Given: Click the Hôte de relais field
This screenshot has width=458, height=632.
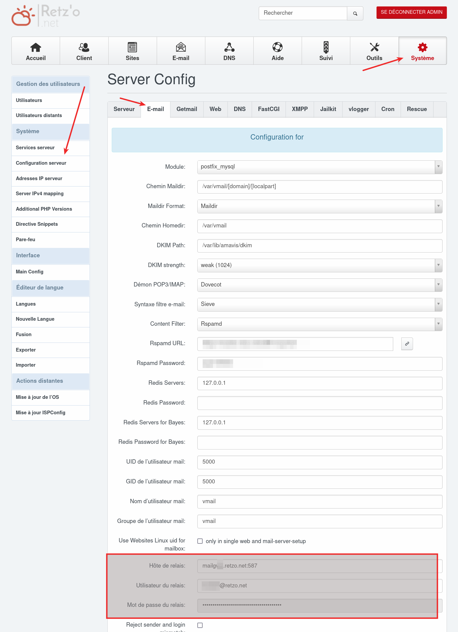Looking at the screenshot, I should coord(320,566).
